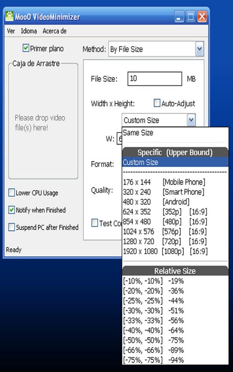Screen dimensions: 233x372
Task: Click the video drop area box
Action: (43, 121)
